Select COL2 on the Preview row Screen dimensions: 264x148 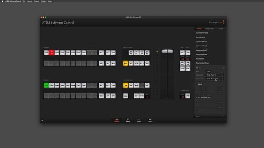113,85
